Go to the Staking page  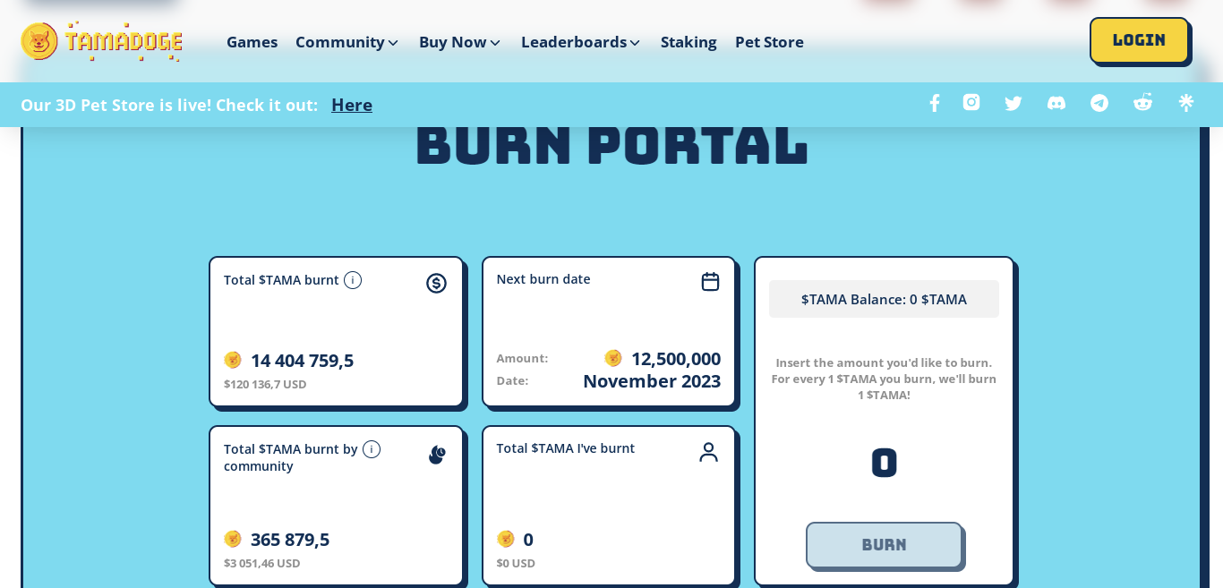[688, 42]
